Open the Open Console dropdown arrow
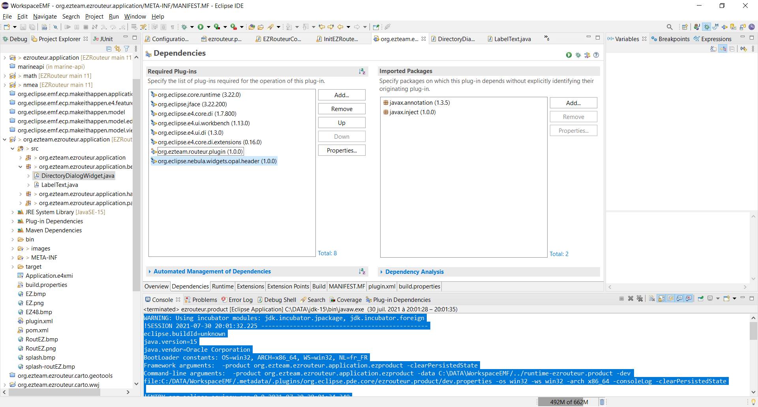 tap(734, 298)
